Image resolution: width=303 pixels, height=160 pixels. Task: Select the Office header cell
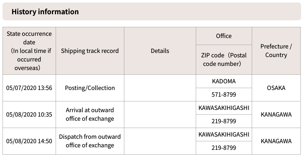coord(224,36)
